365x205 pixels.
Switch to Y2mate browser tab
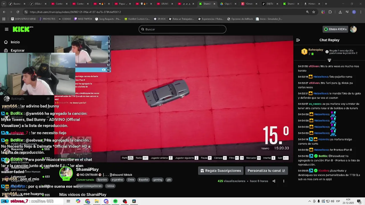(x=249, y=4)
